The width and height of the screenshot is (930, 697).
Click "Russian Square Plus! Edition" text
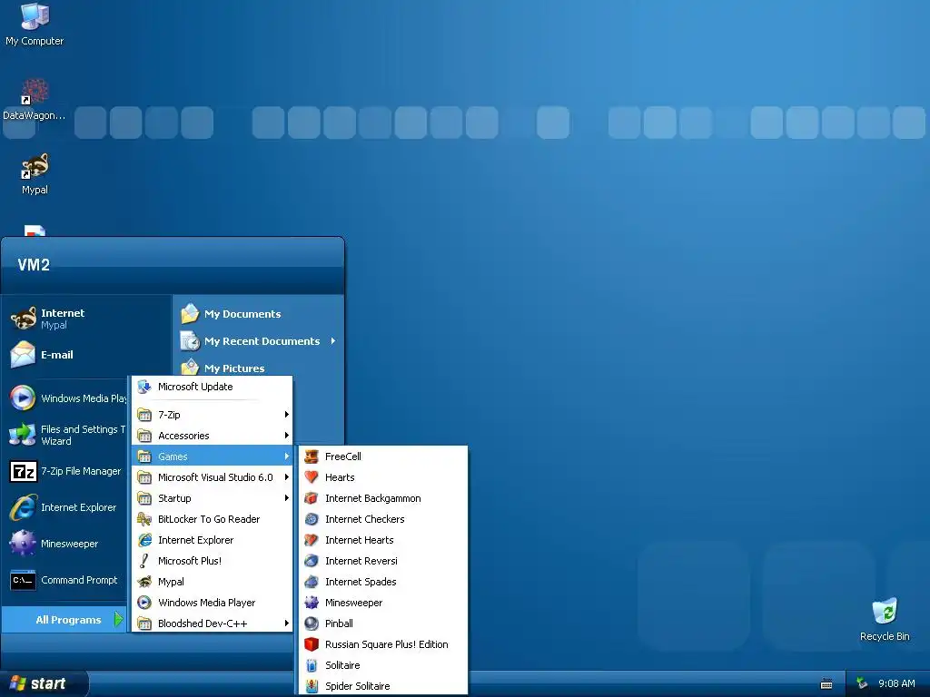click(x=387, y=644)
